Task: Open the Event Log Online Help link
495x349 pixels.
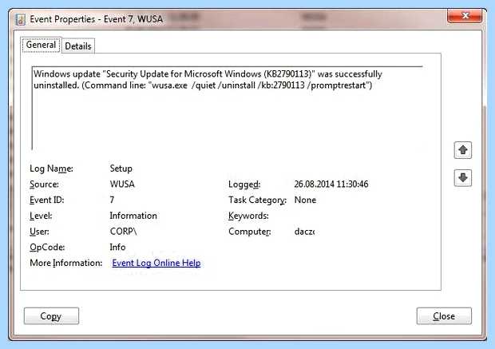Action: (156, 263)
